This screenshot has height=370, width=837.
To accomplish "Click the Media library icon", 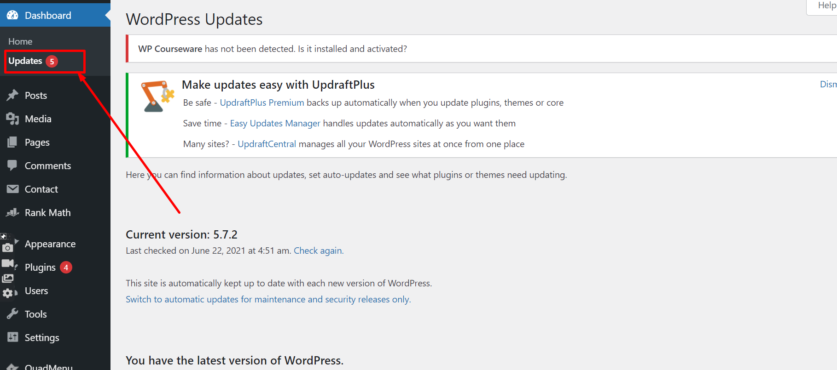I will pyautogui.click(x=12, y=119).
